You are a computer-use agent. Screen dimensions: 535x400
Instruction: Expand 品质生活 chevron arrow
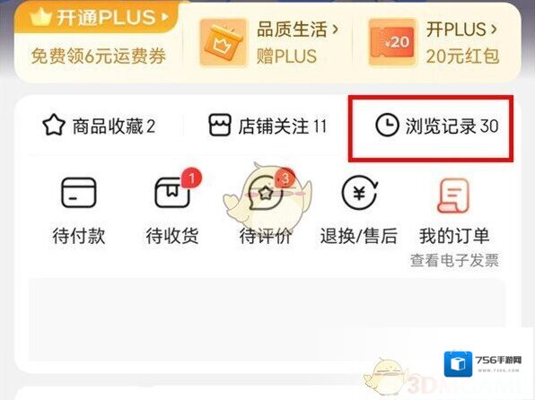point(336,30)
